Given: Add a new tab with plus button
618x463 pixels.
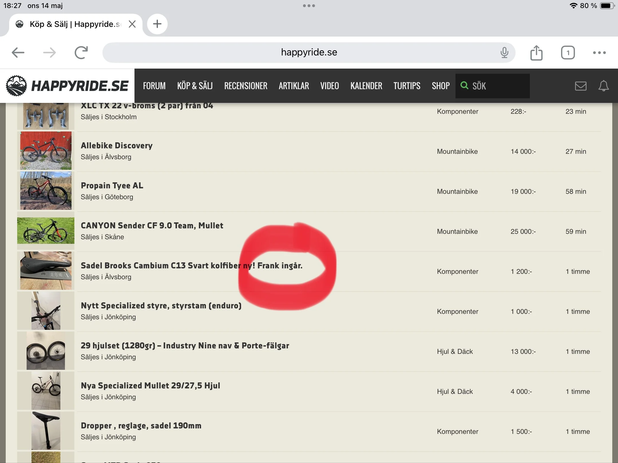Looking at the screenshot, I should [157, 24].
